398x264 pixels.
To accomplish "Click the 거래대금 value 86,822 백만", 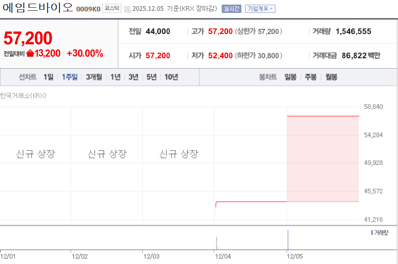I will [361, 56].
